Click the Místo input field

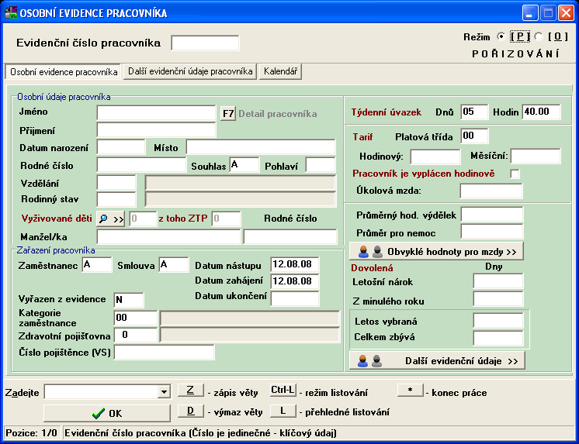pyautogui.click(x=261, y=147)
